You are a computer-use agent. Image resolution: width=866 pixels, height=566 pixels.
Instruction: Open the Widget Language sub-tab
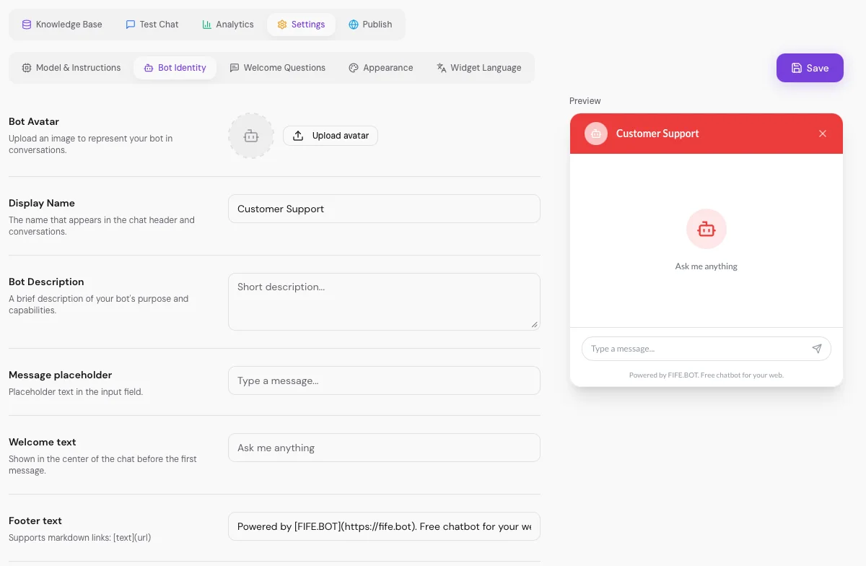(479, 68)
